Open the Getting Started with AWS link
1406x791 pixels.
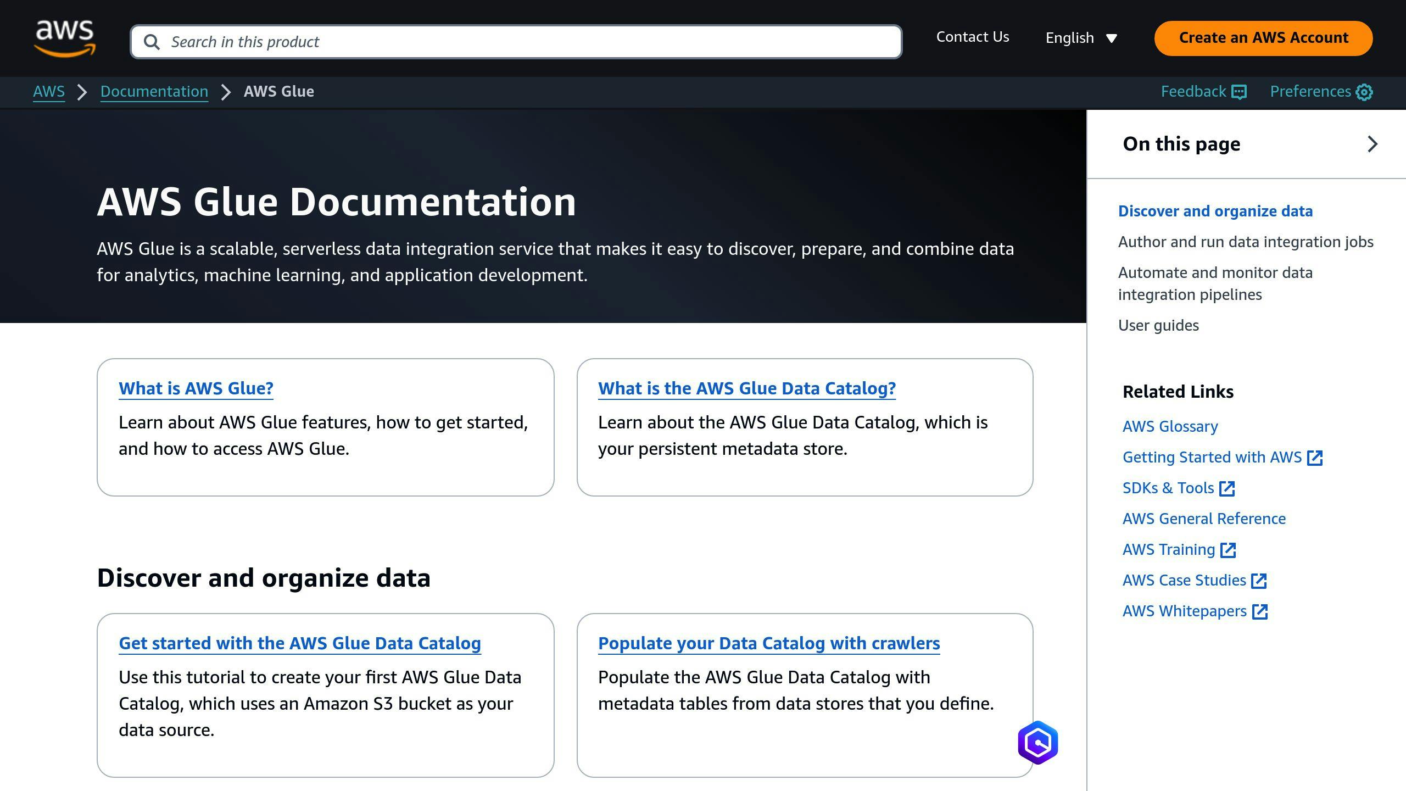click(1212, 458)
